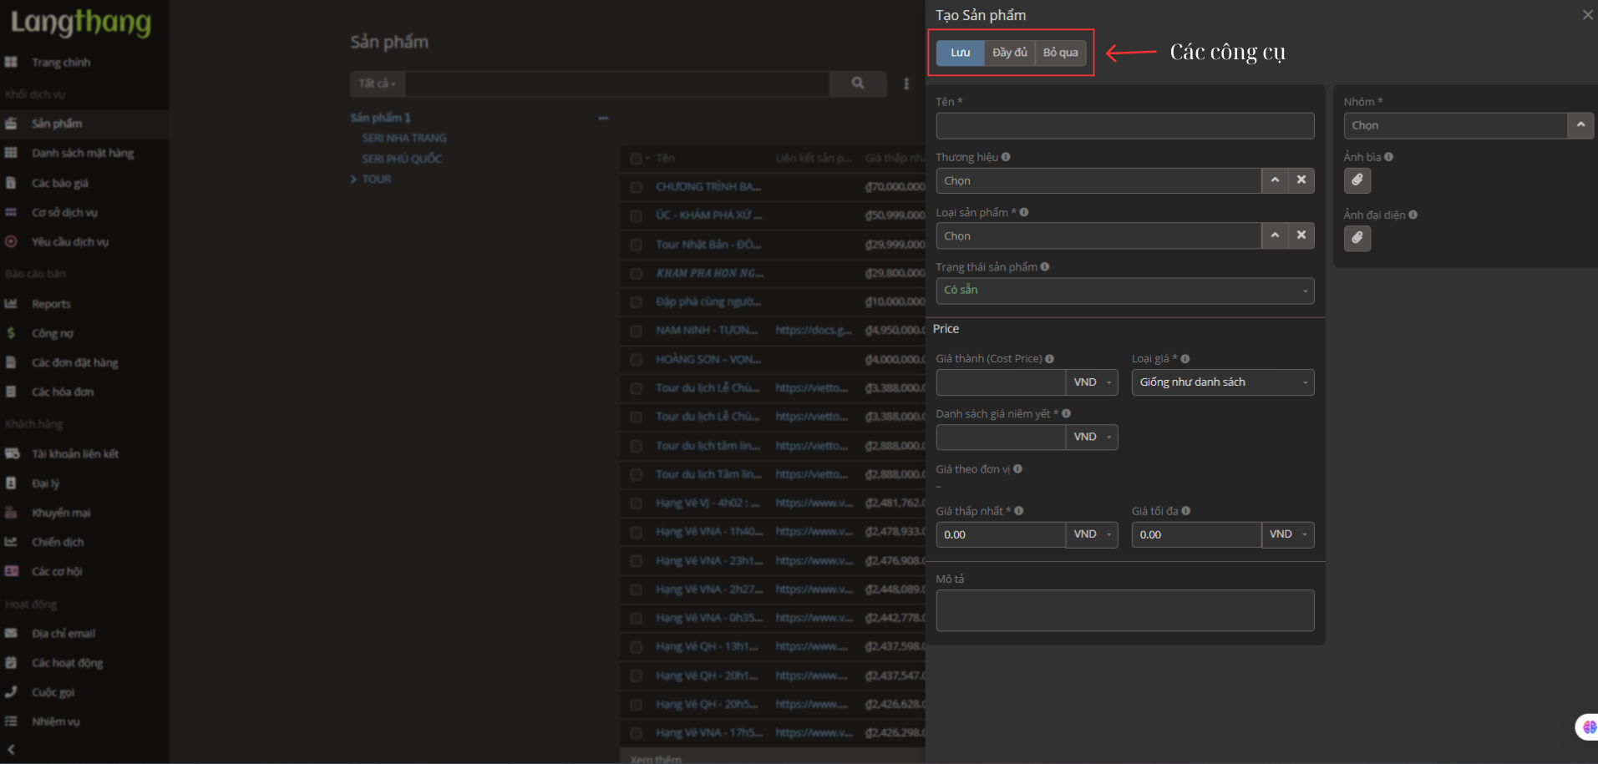Expand the TOUR tree node
Image resolution: width=1598 pixels, height=764 pixels.
(x=353, y=180)
